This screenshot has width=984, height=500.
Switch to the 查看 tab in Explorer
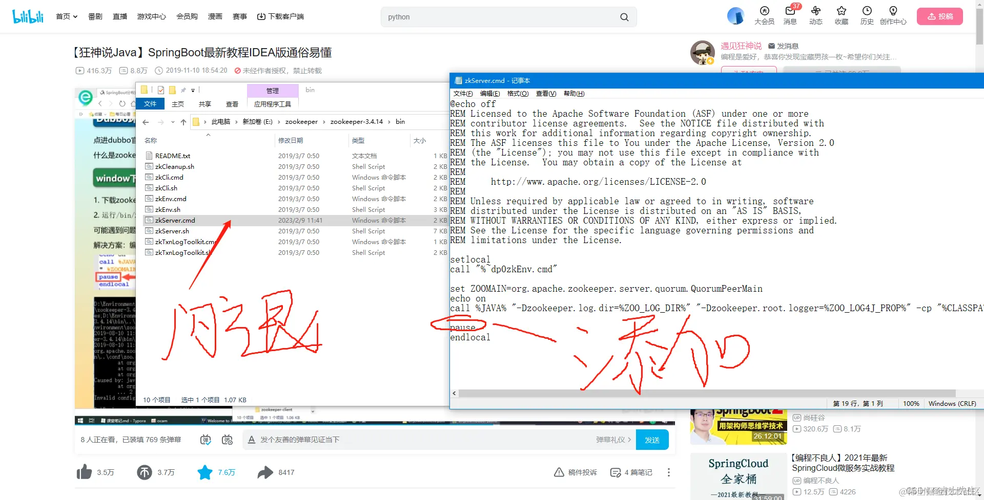click(x=232, y=104)
